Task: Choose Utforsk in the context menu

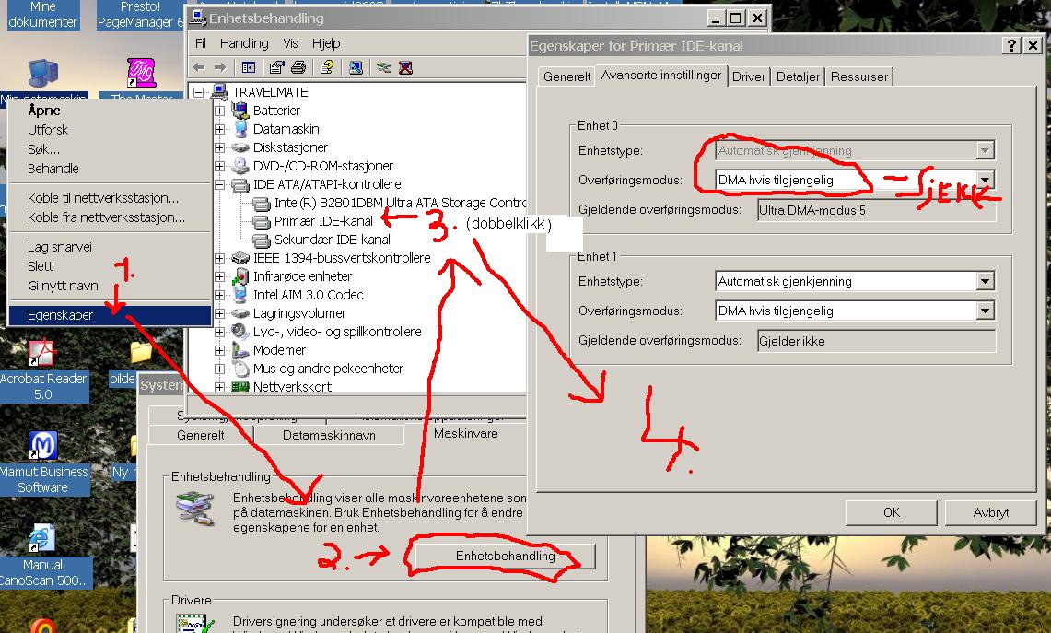Action: [110, 130]
